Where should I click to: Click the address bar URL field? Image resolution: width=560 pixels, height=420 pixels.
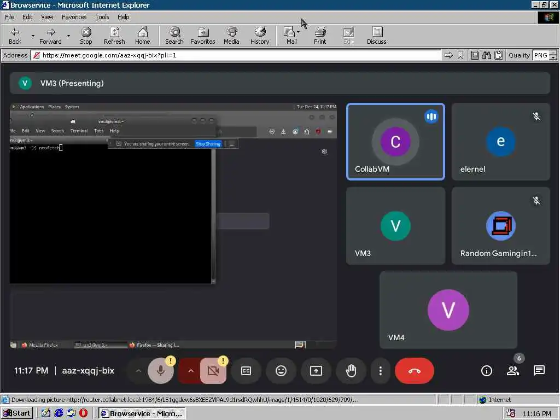[x=236, y=55]
